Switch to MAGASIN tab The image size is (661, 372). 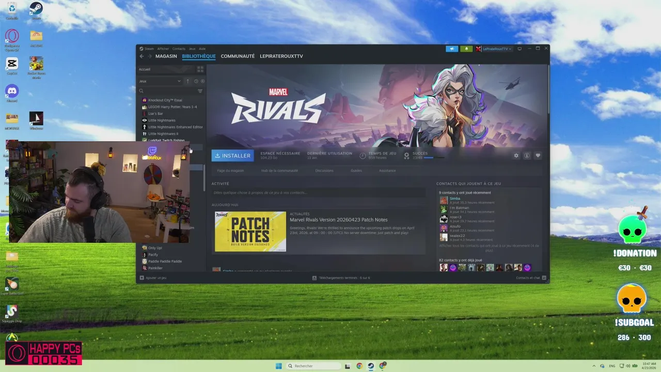click(166, 56)
